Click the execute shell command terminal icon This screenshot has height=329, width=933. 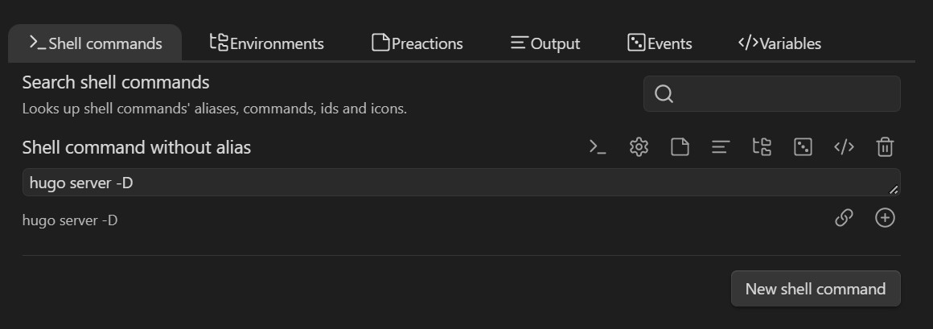[x=598, y=147]
